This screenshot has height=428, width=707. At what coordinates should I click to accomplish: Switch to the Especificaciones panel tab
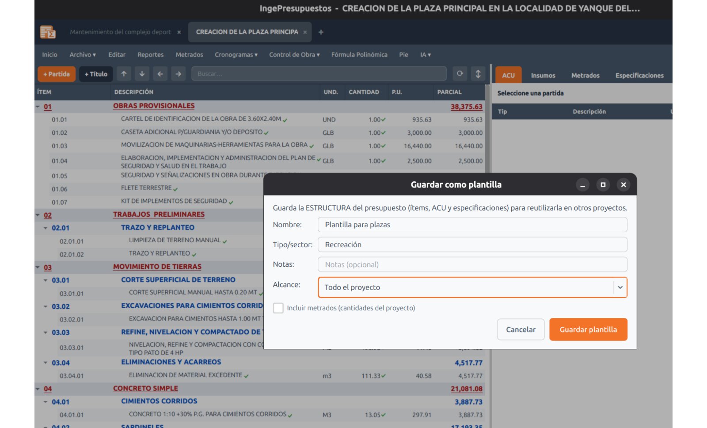tap(639, 76)
